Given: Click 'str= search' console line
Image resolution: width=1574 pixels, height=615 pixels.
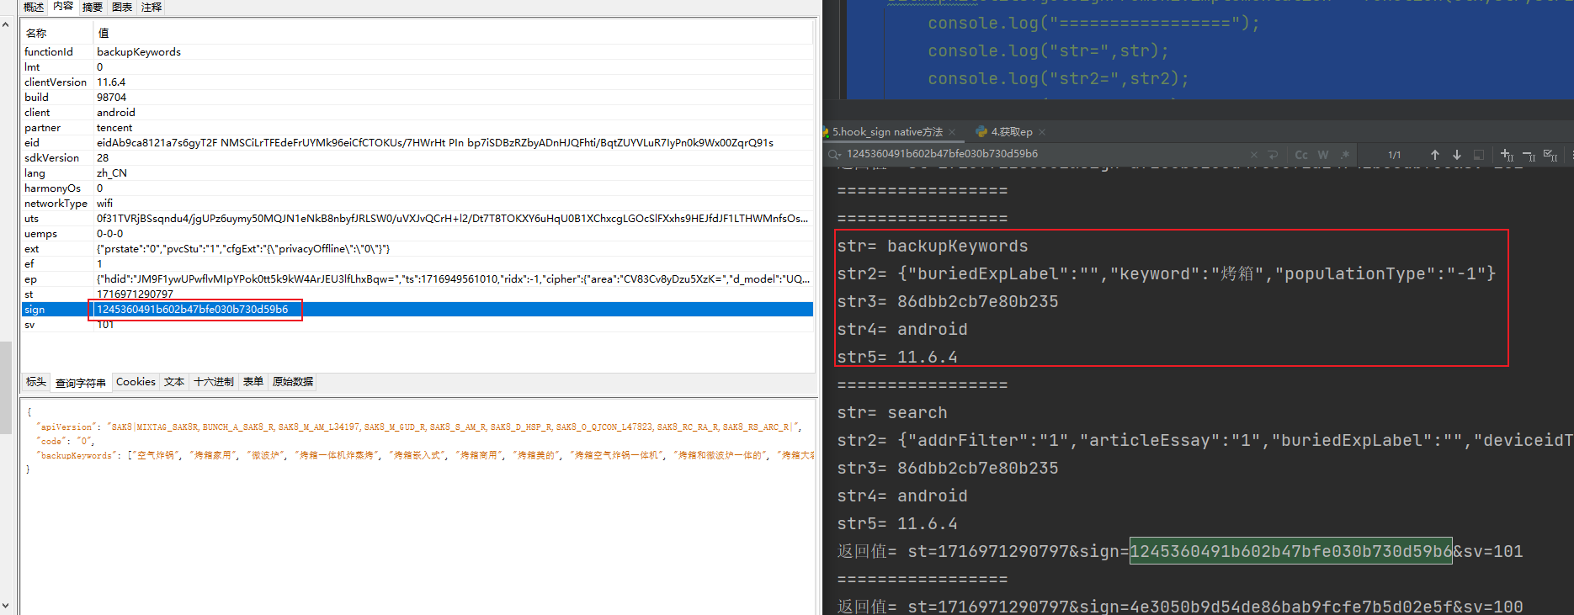Looking at the screenshot, I should (x=892, y=413).
